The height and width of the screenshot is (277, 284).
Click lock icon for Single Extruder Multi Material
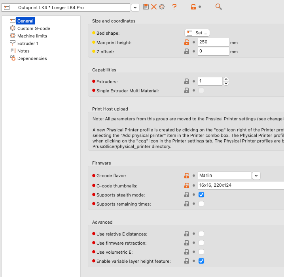coord(187,90)
